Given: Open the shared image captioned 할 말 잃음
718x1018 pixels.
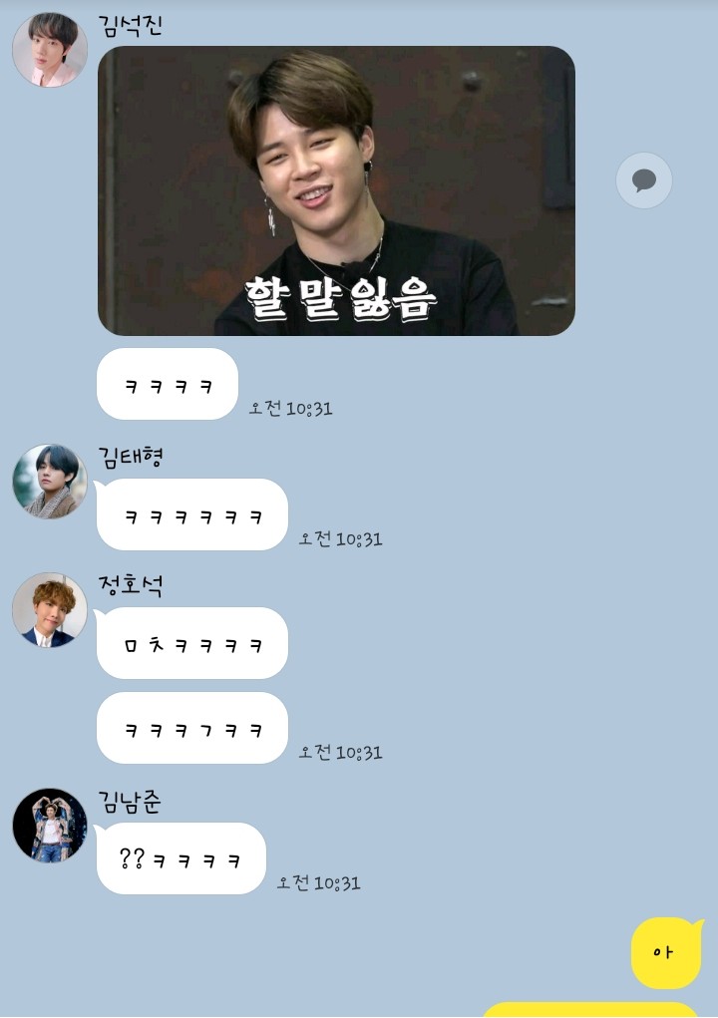Looking at the screenshot, I should click(x=336, y=190).
